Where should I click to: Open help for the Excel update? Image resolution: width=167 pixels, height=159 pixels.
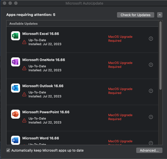151,39
